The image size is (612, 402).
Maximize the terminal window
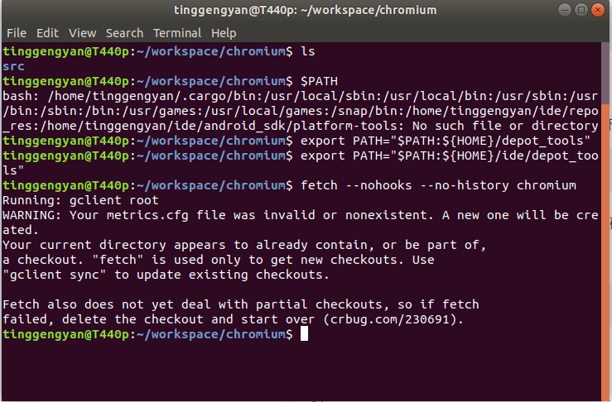point(581,10)
